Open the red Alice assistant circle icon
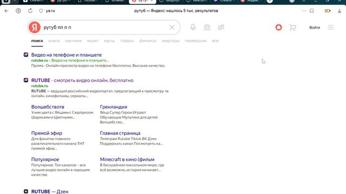346x194 pixels. pyautogui.click(x=279, y=27)
